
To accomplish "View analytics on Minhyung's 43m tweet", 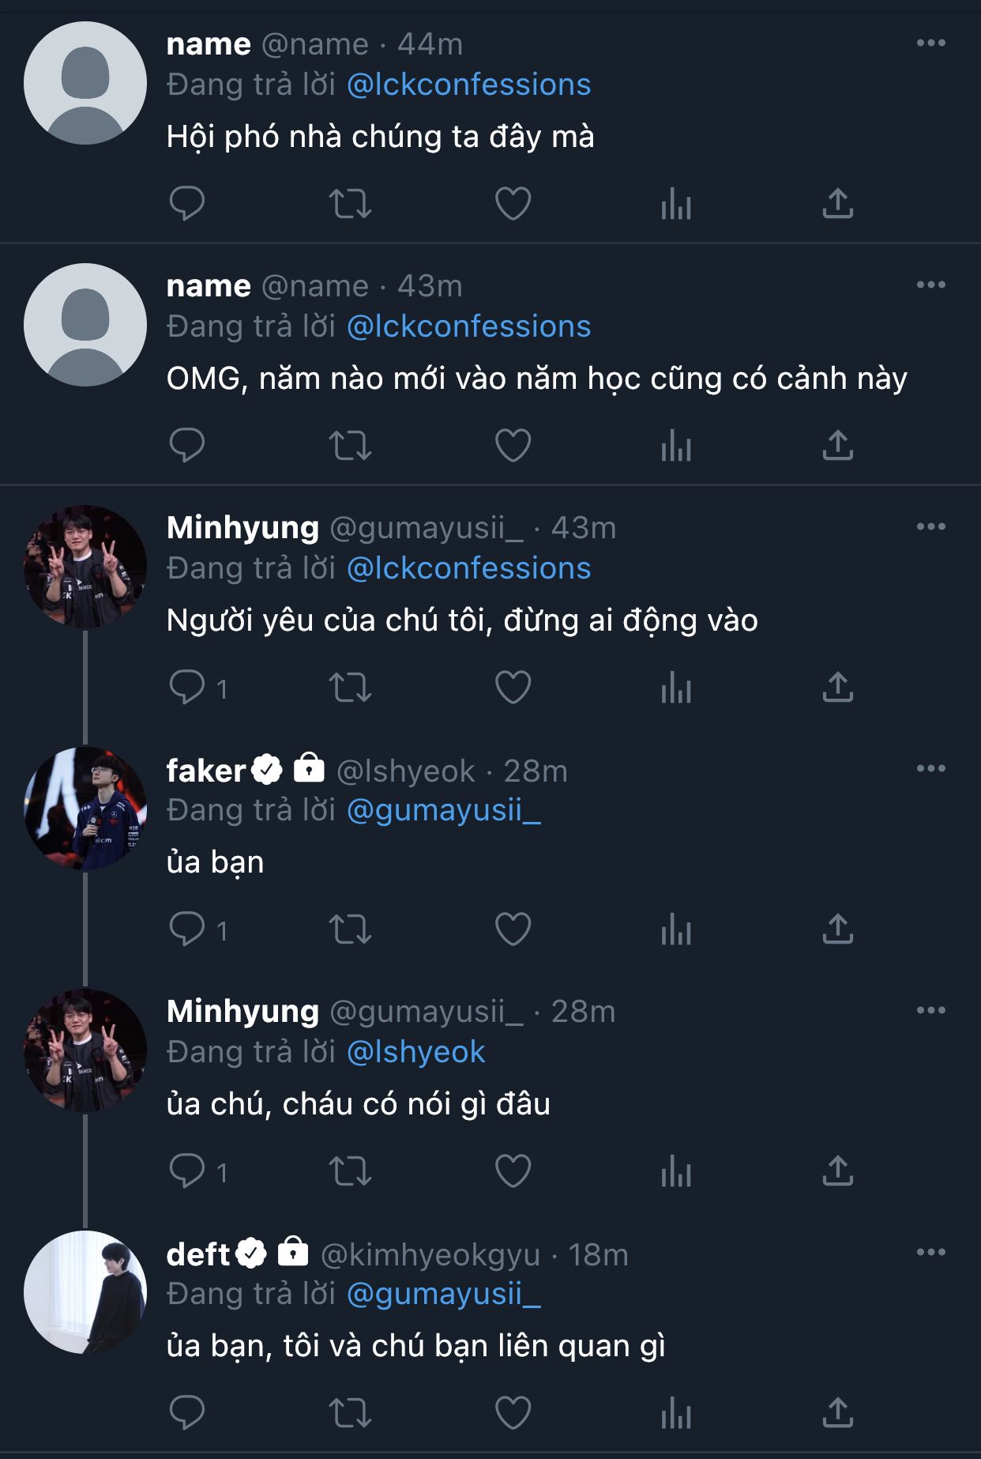I will pos(676,688).
